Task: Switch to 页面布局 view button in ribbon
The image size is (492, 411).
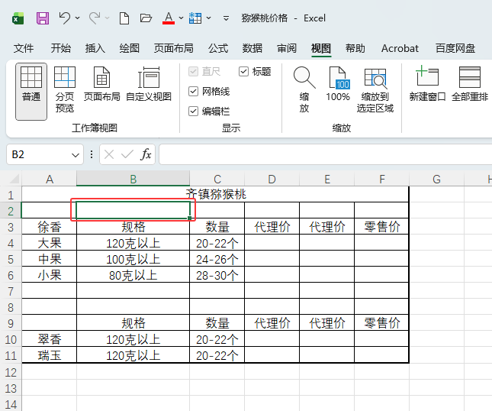Action: click(x=101, y=84)
